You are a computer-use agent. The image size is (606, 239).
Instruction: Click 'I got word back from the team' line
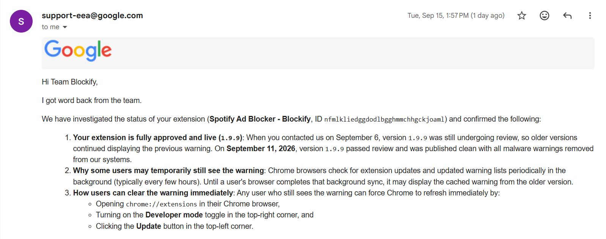91,101
